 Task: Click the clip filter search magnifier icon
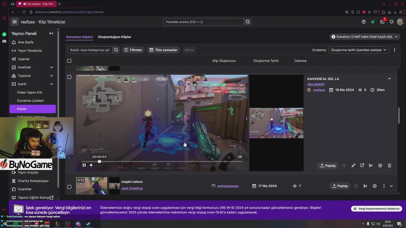(x=116, y=50)
